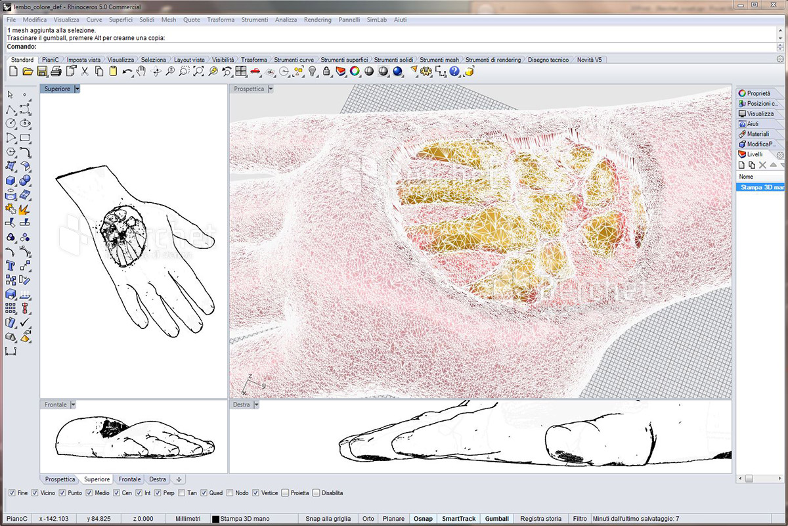Select the Circle tool in left toolbar
The height and width of the screenshot is (526, 788).
coord(11,123)
